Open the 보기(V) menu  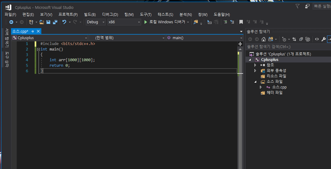click(x=46, y=15)
